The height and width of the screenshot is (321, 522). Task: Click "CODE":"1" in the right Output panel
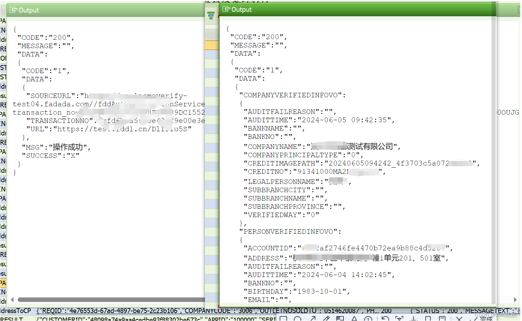point(259,70)
